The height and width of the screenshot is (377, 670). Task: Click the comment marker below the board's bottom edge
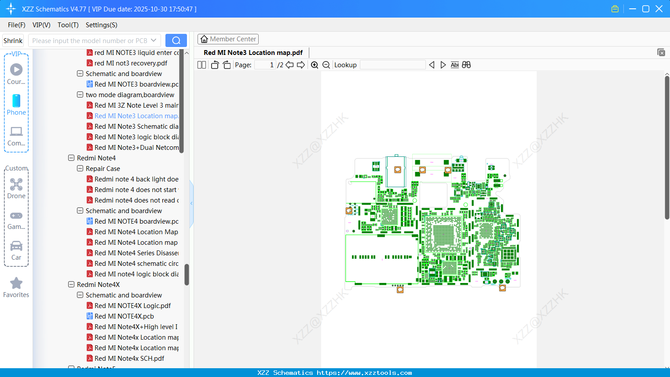click(x=400, y=290)
